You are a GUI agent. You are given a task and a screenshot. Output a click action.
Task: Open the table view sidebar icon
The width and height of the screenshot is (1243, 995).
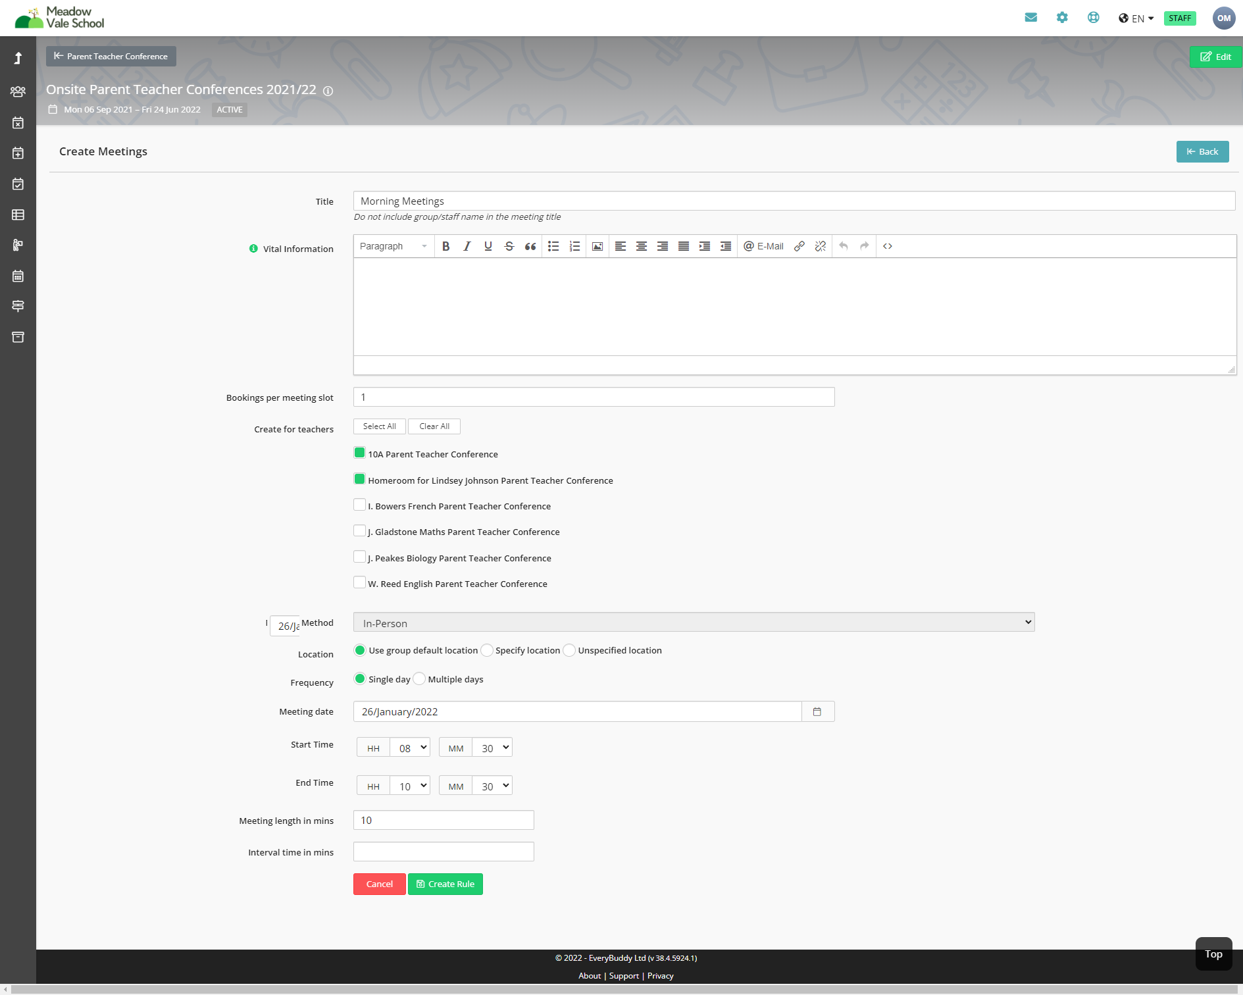18,215
